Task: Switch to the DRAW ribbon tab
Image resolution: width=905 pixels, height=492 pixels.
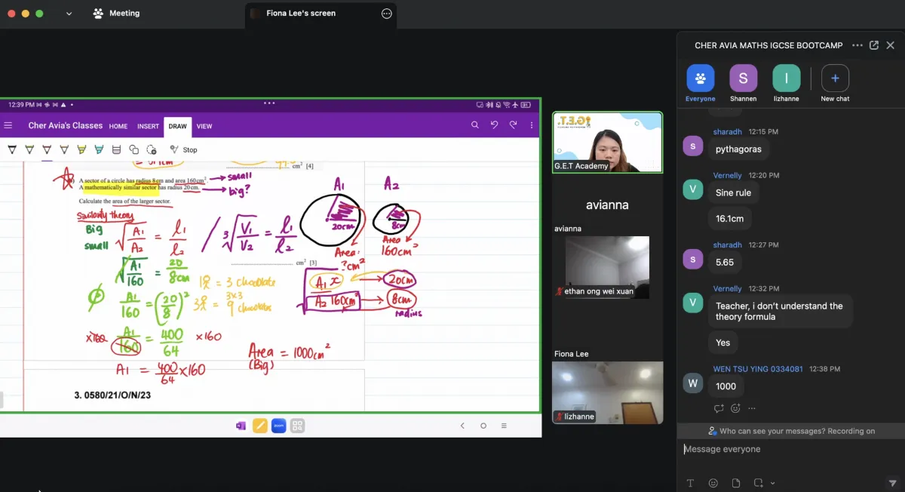Action: (177, 126)
